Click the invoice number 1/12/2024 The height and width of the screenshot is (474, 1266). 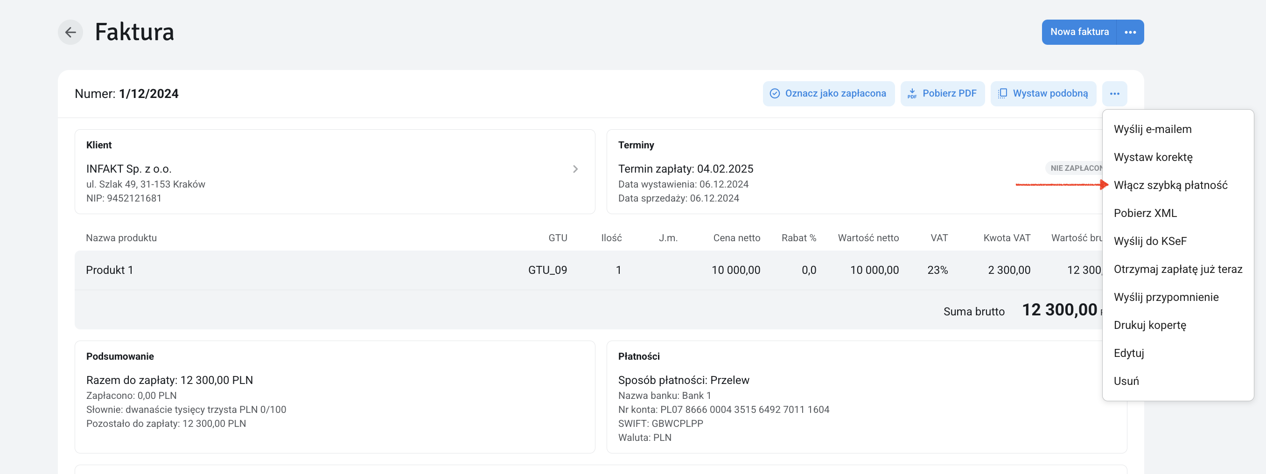[148, 94]
